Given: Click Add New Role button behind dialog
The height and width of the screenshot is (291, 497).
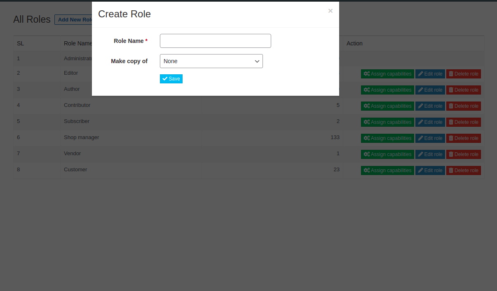Looking at the screenshot, I should pyautogui.click(x=73, y=19).
